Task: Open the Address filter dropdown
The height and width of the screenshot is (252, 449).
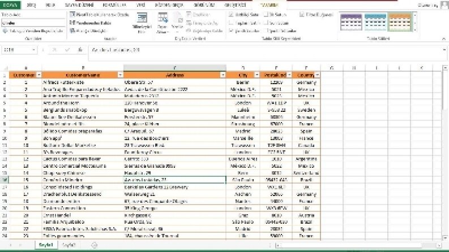Action: [x=223, y=75]
